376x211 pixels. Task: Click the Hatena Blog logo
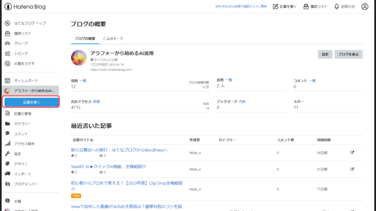click(25, 7)
